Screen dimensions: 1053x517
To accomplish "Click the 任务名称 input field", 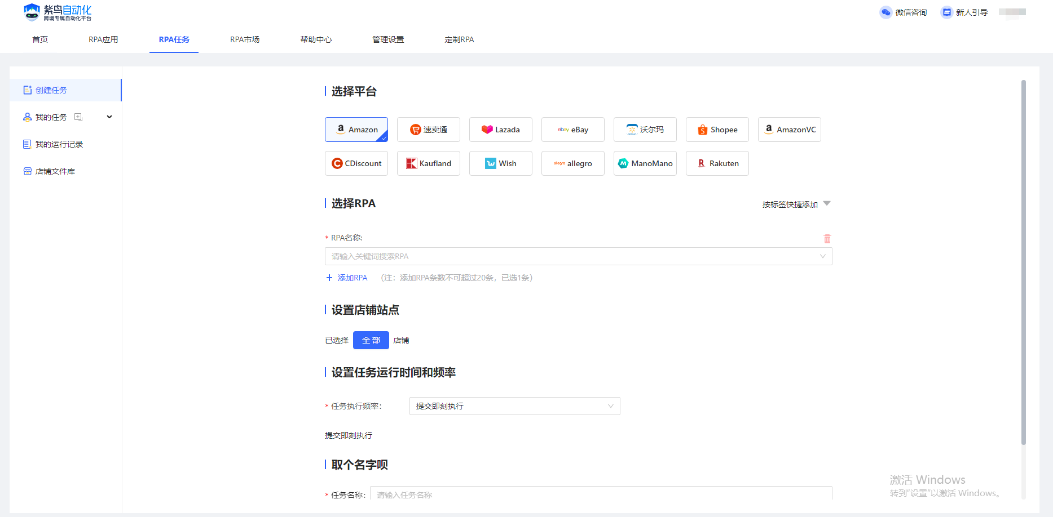I will pos(601,494).
